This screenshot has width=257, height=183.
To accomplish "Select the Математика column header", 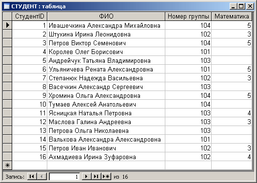I will coord(232,17).
